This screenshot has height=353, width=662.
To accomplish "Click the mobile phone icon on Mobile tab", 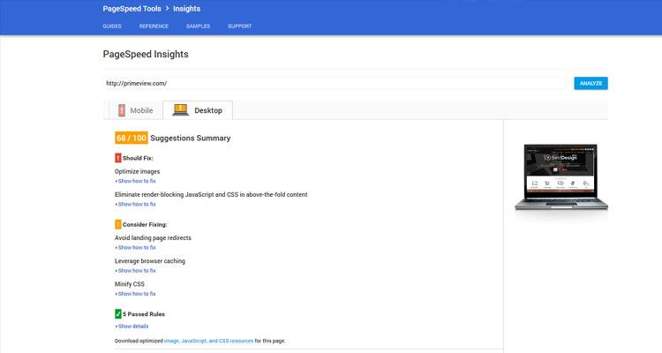I will click(x=122, y=110).
